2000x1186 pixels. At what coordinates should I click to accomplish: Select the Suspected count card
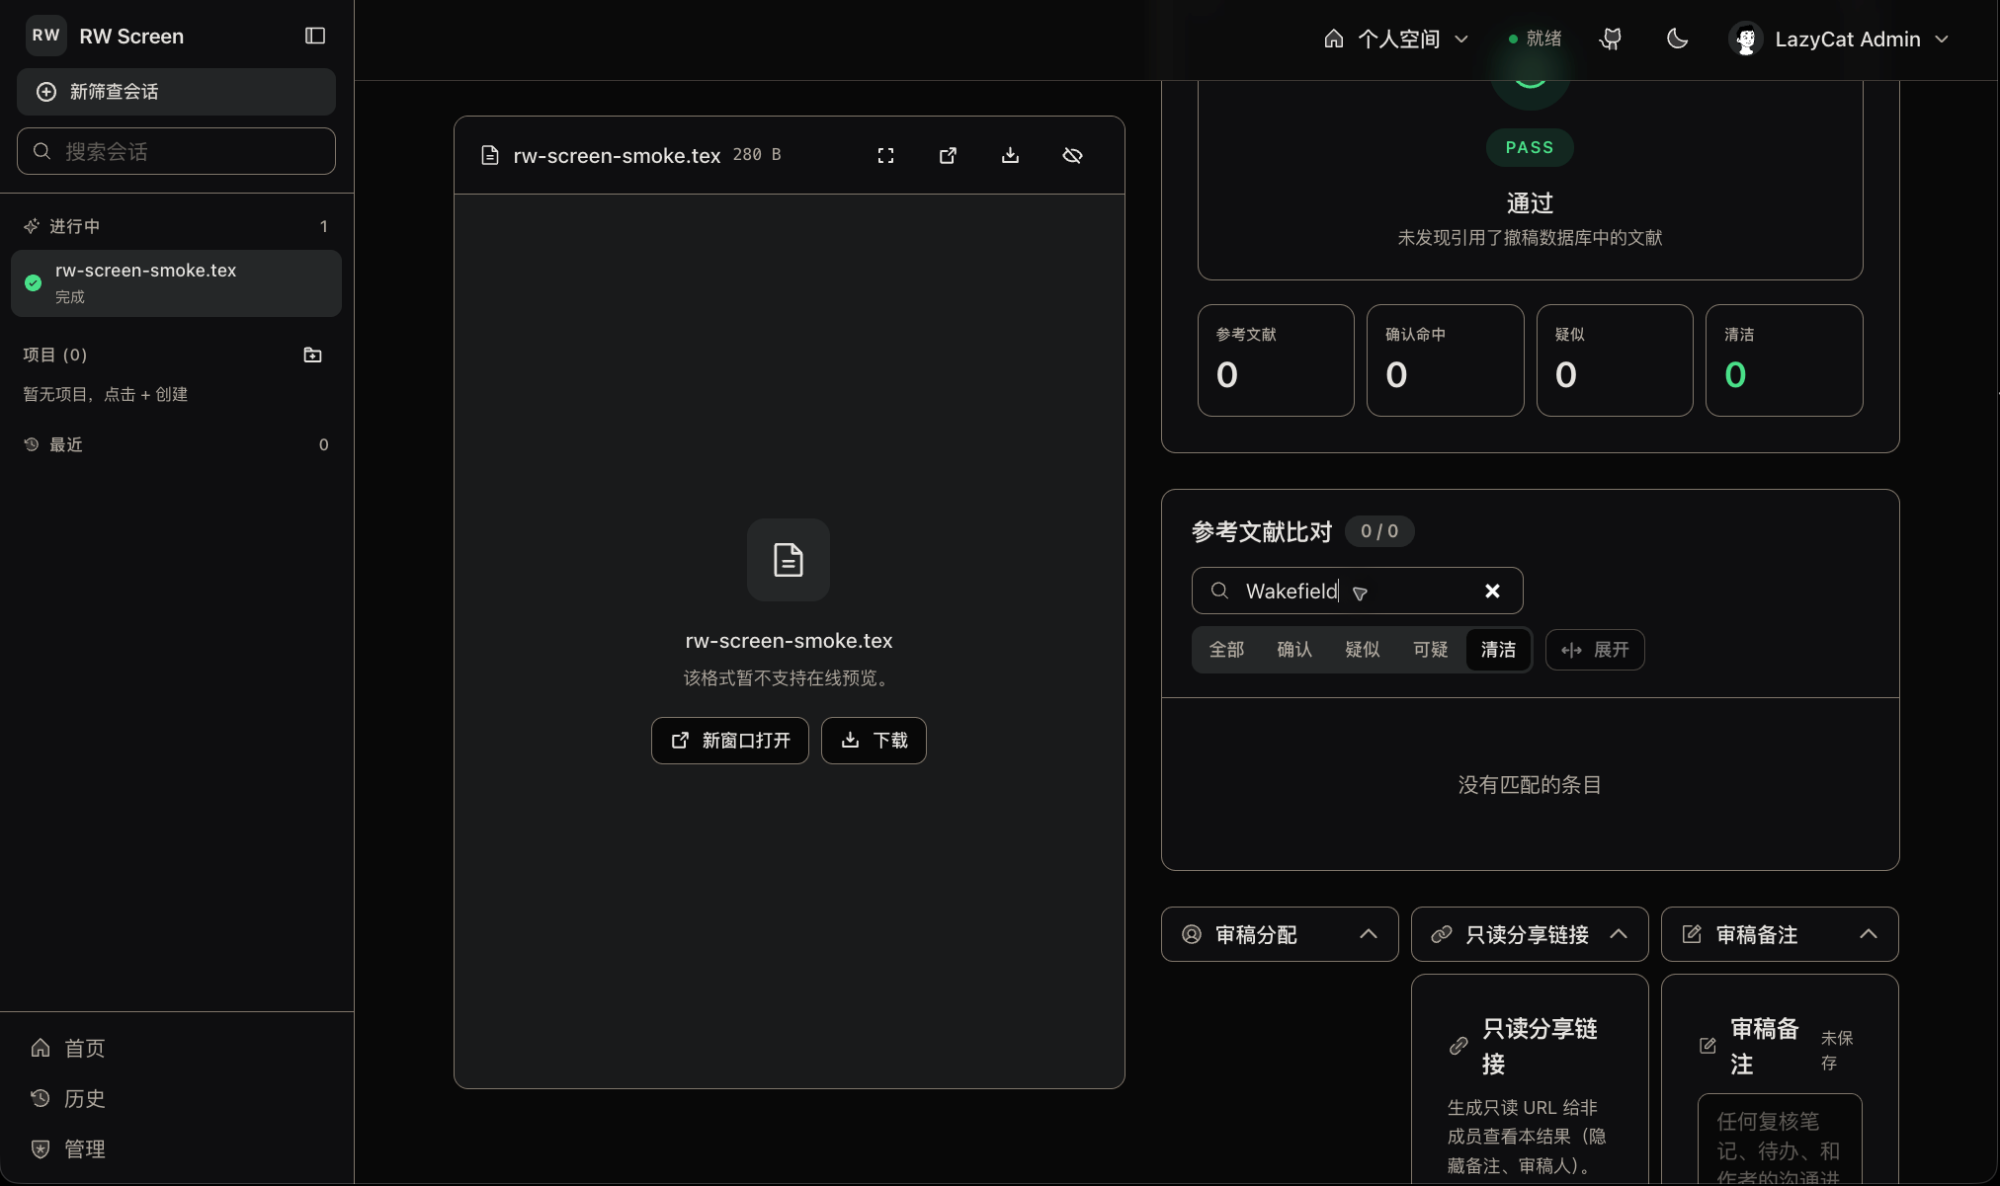click(1615, 360)
